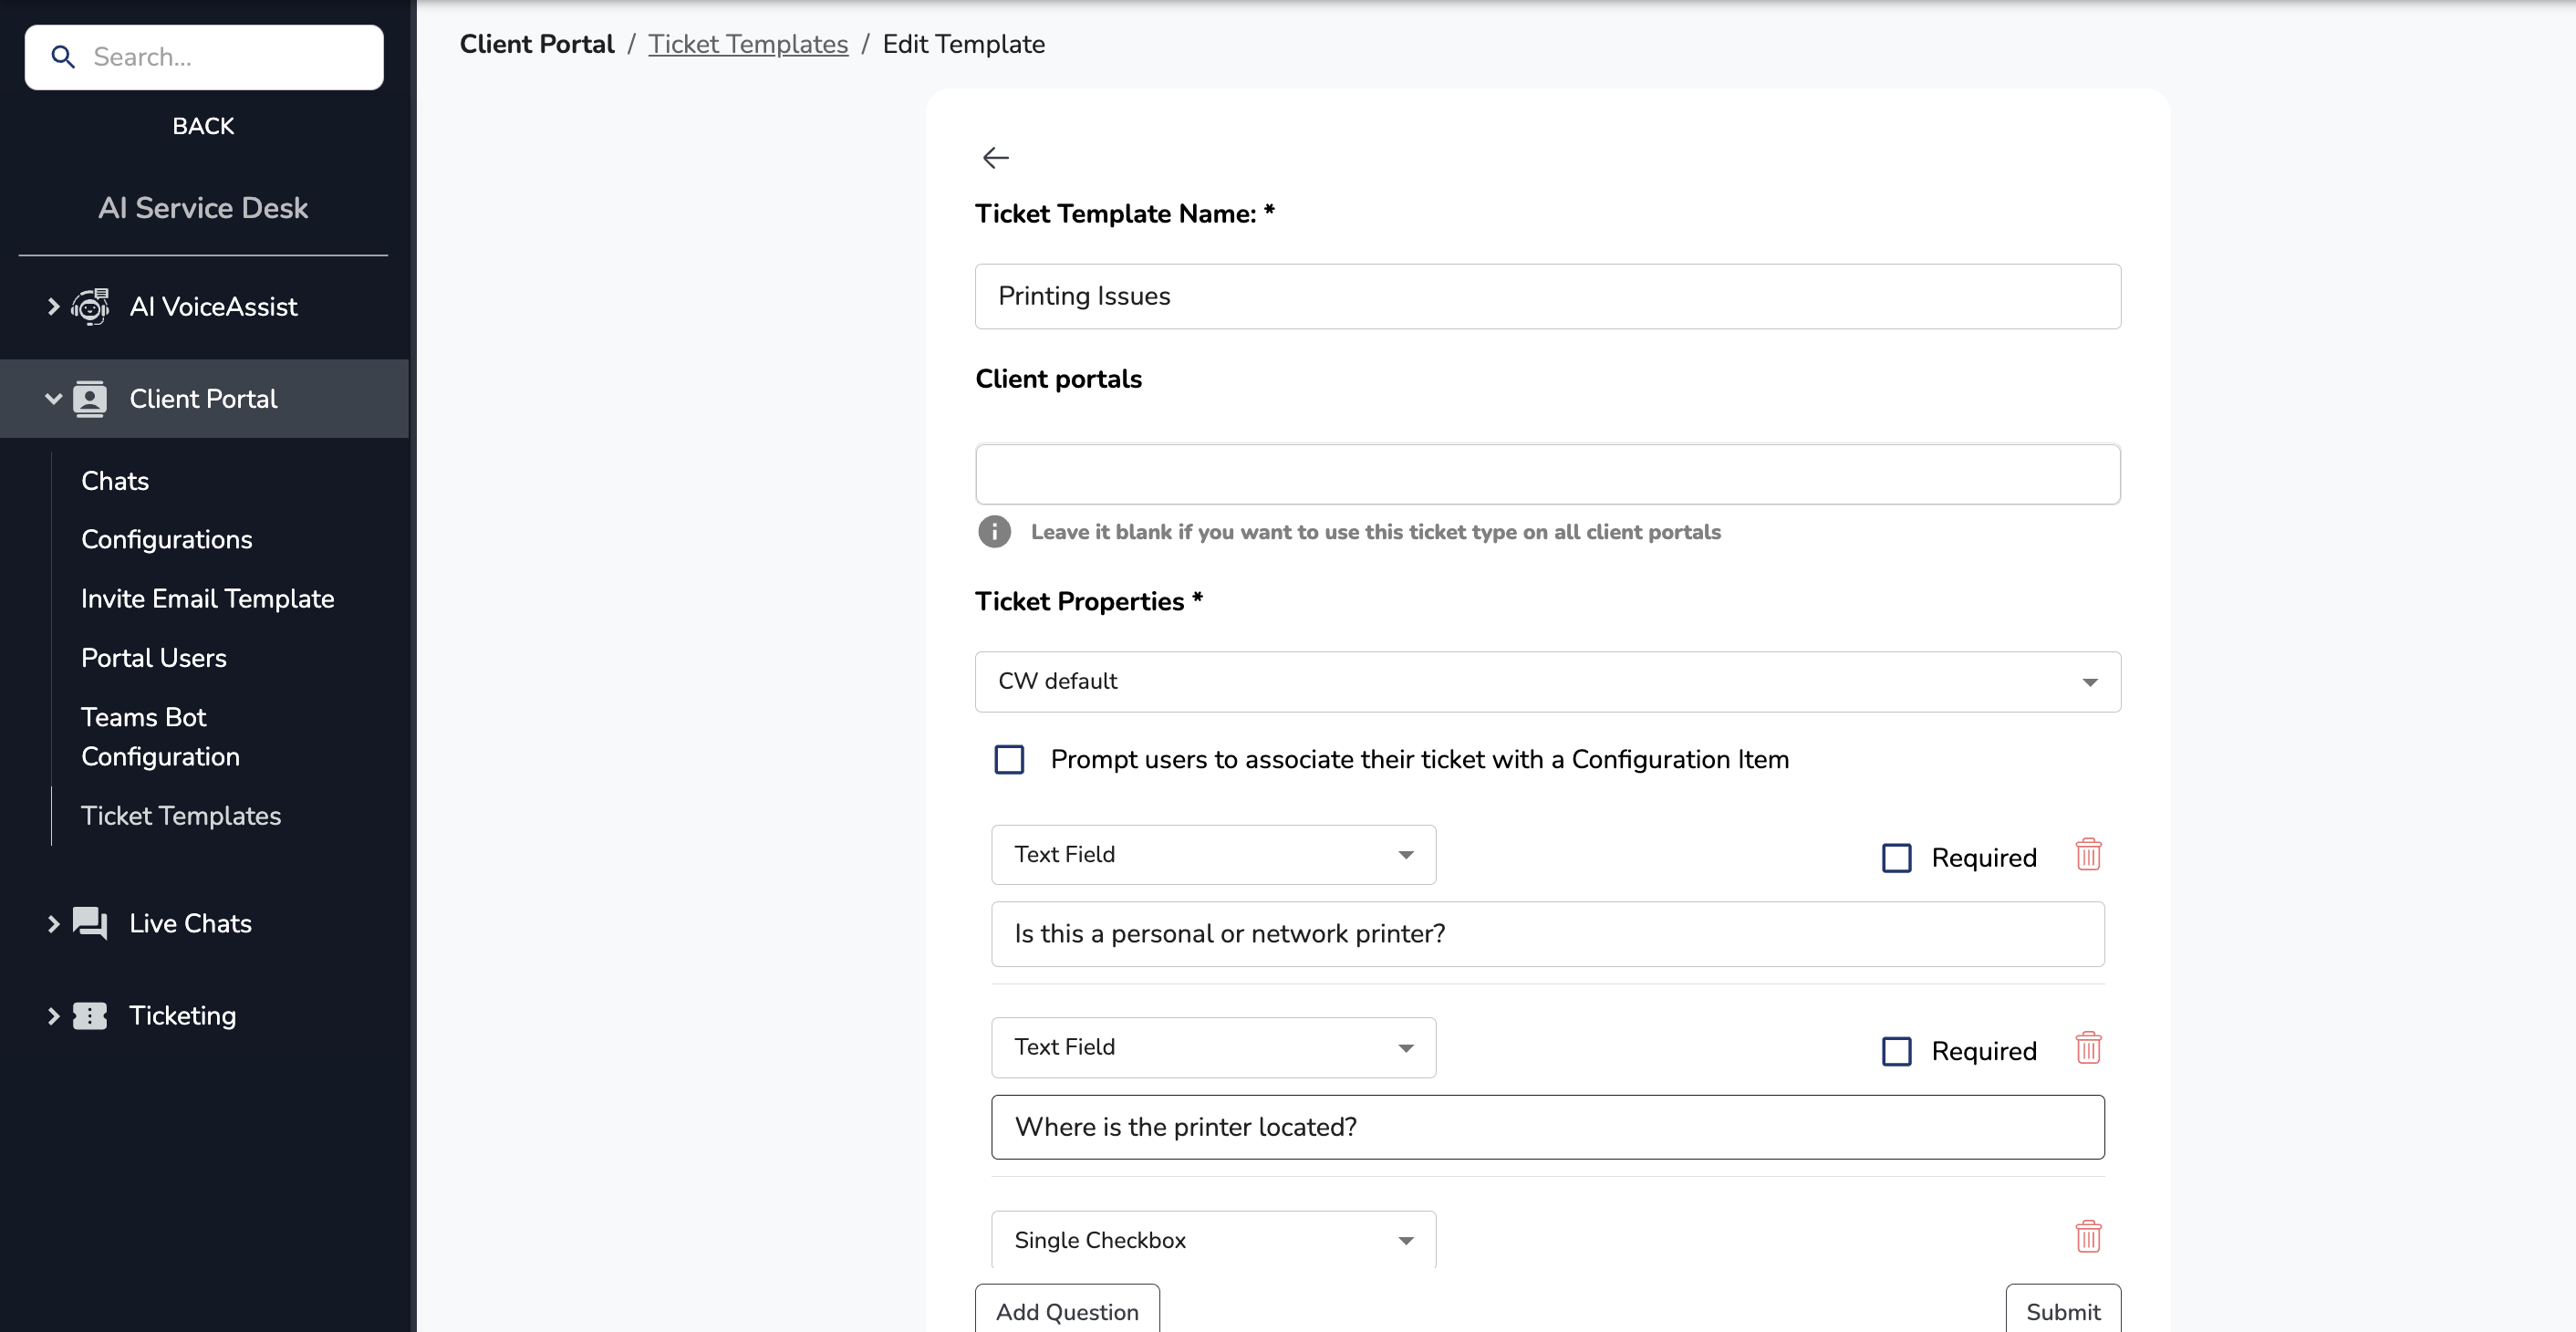Open Portal Users in sidebar menu
The width and height of the screenshot is (2576, 1332).
click(154, 658)
